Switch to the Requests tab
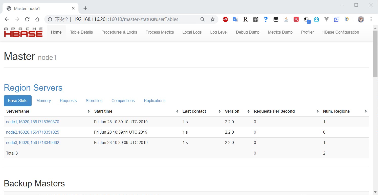The height and width of the screenshot is (195, 378). 68,101
